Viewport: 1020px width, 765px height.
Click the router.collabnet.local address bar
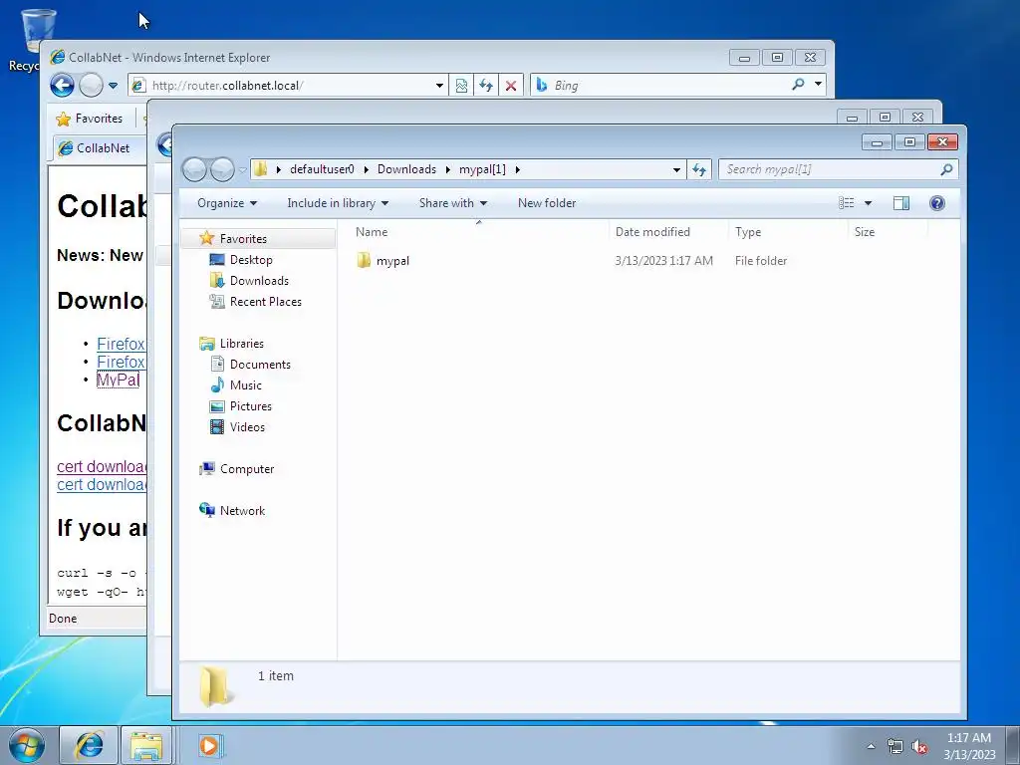280,86
